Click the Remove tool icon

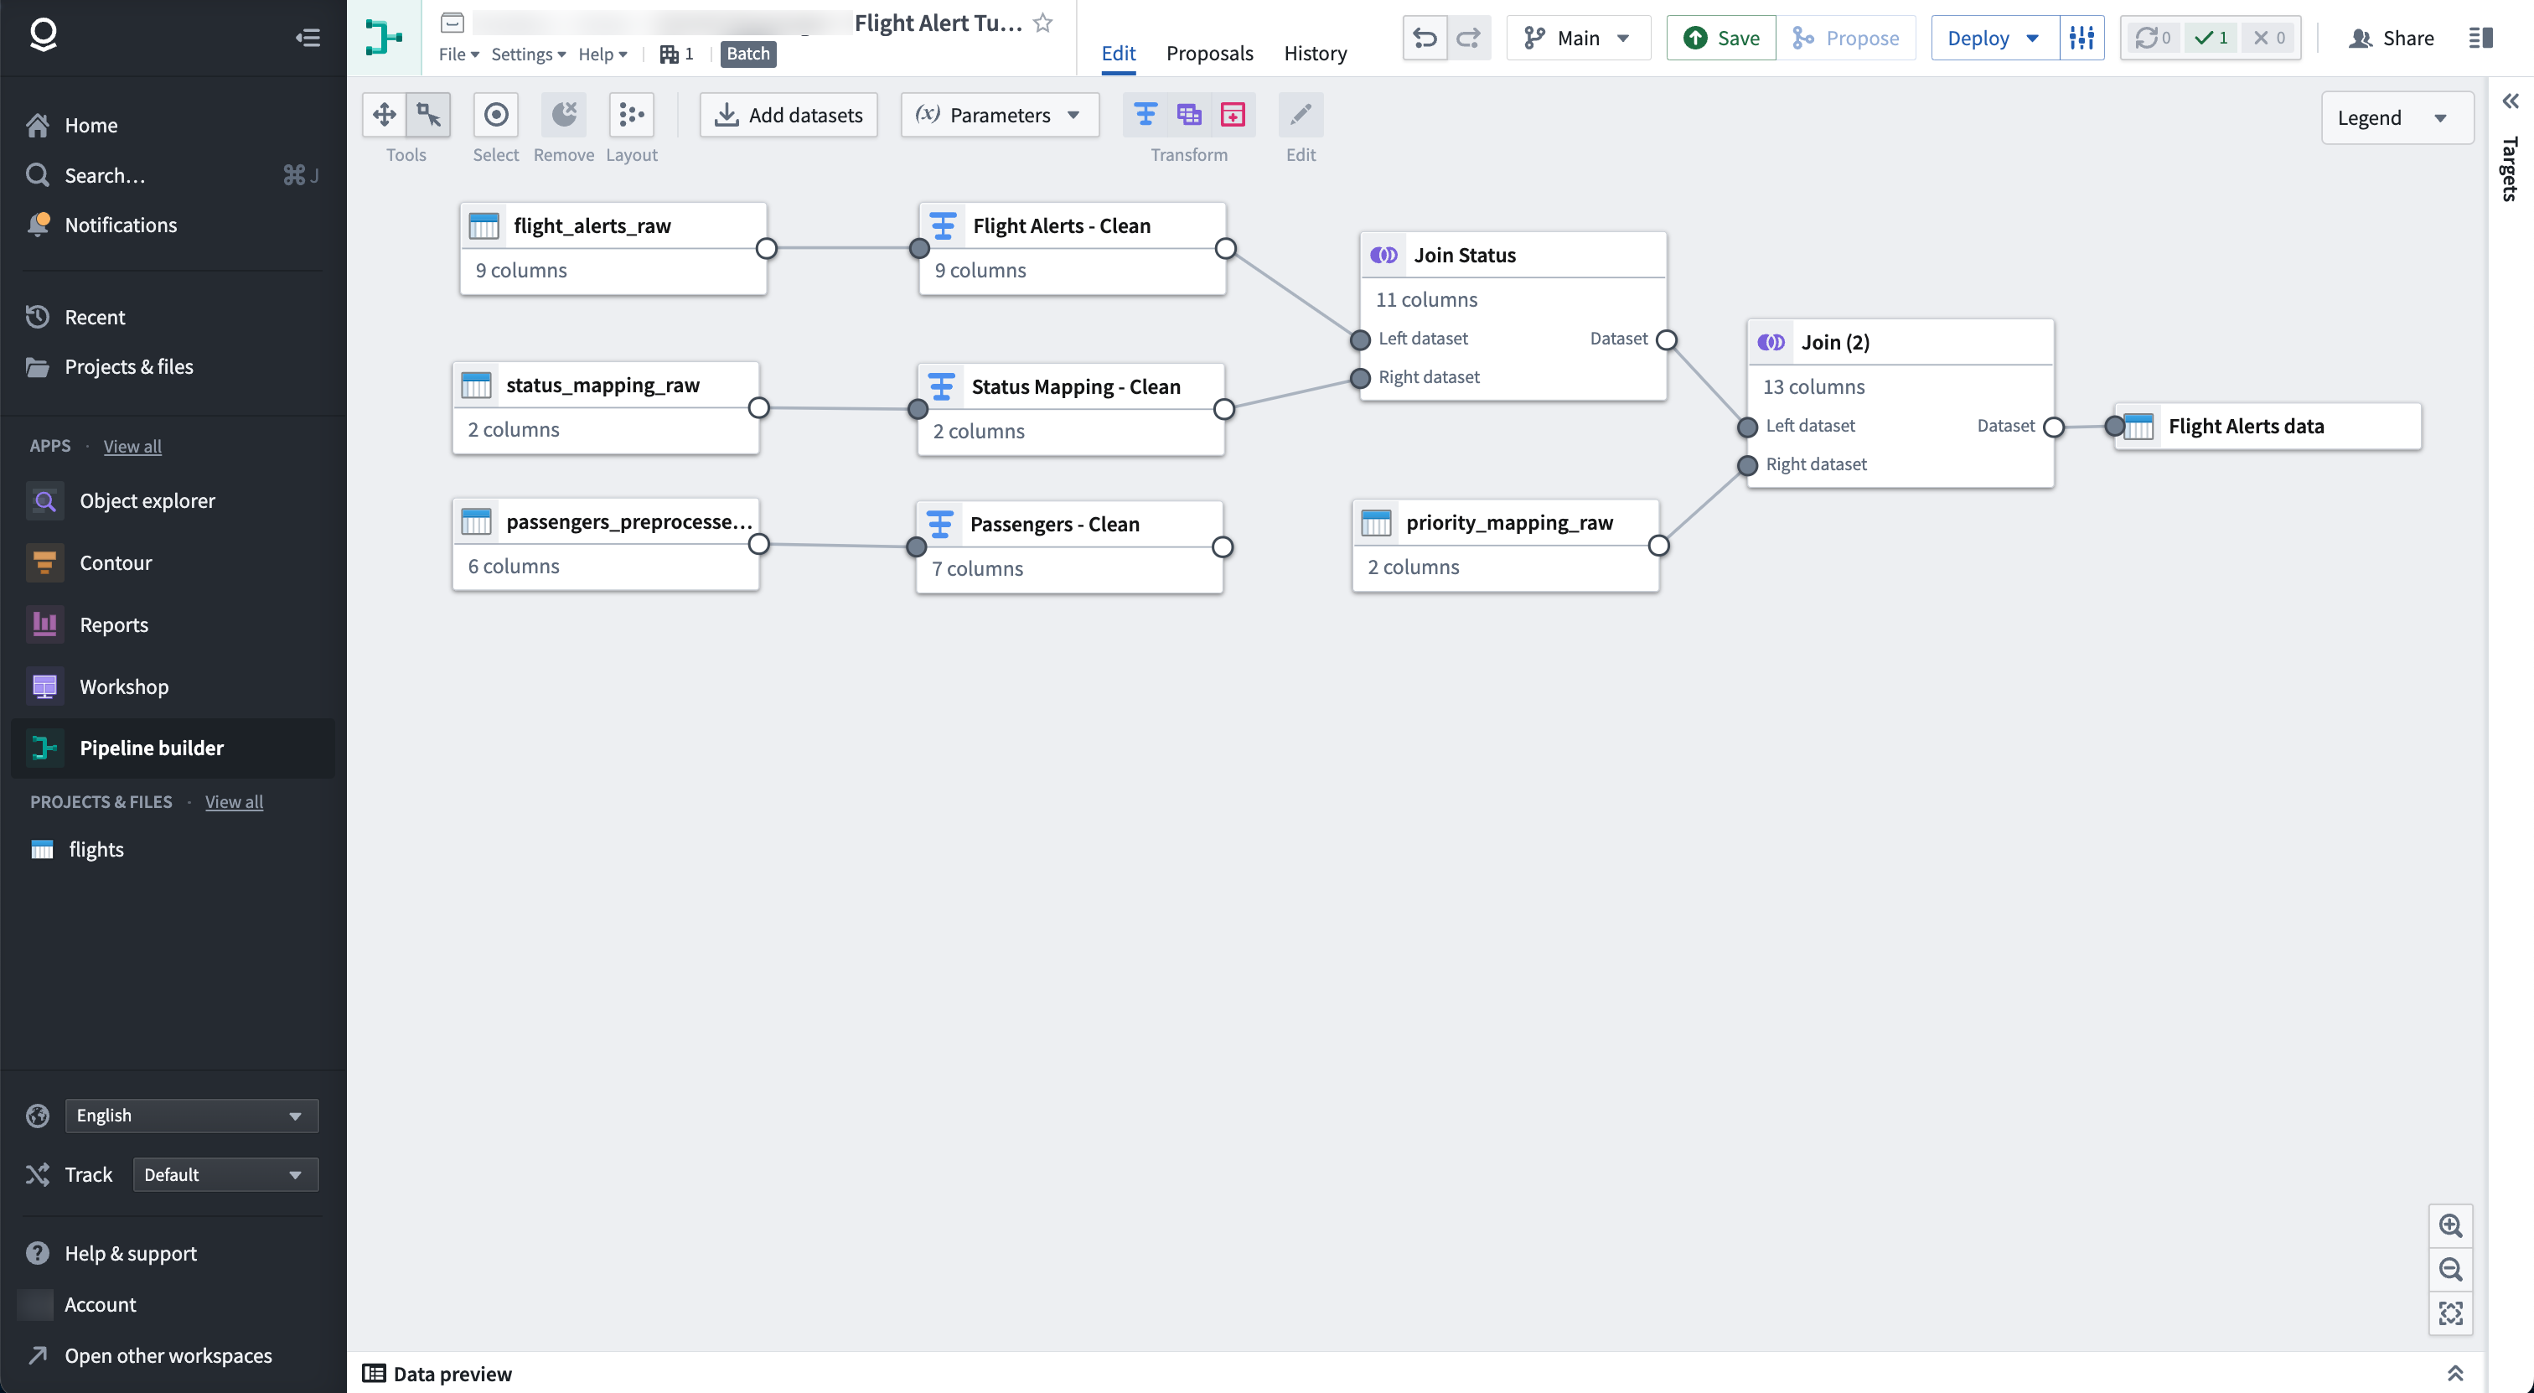(562, 114)
